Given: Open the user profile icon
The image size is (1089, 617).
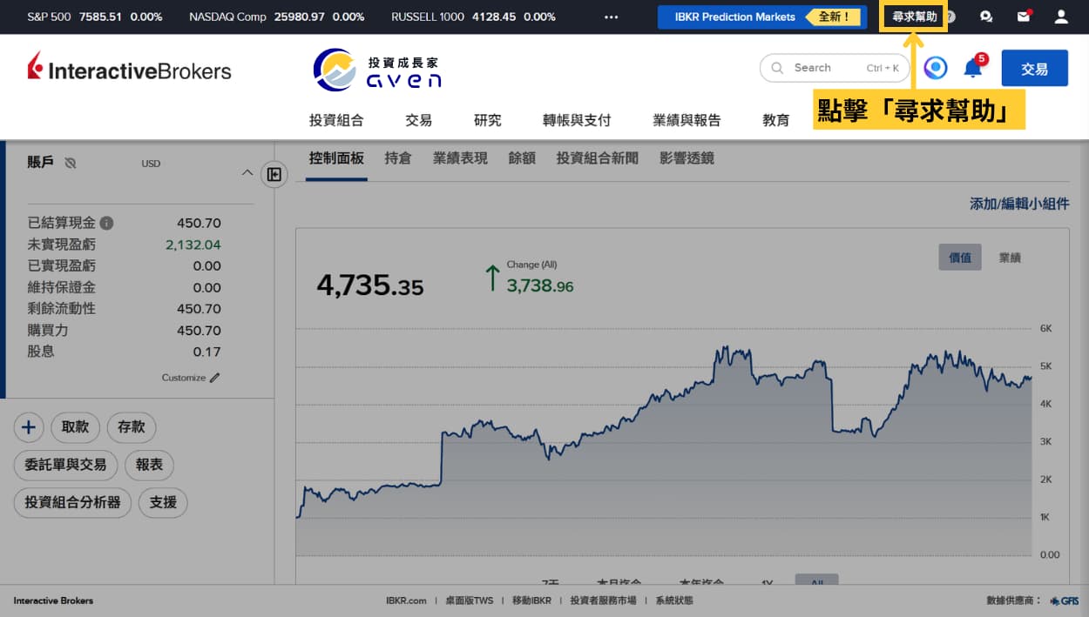Looking at the screenshot, I should (1061, 17).
